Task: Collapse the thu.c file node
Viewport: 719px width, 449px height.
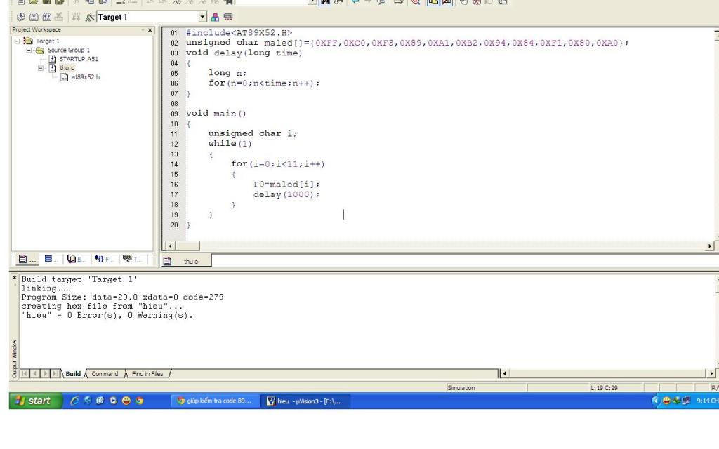Action: pos(40,68)
